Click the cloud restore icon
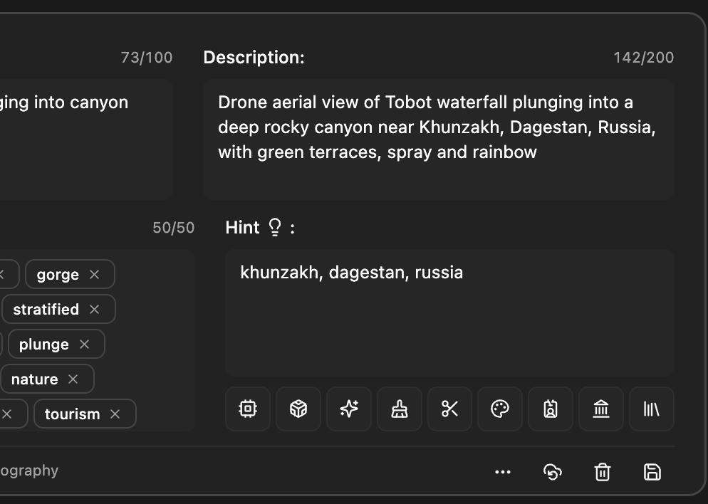This screenshot has width=708, height=504. point(553,471)
